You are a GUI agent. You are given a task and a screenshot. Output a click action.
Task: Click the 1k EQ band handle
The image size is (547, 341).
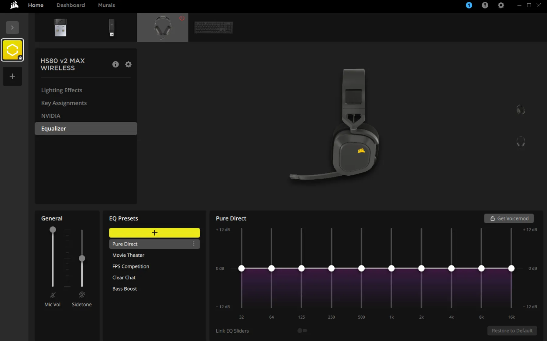[391, 268]
